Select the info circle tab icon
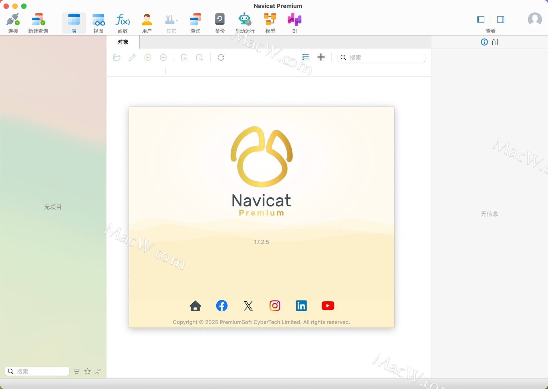The image size is (548, 389). [484, 42]
